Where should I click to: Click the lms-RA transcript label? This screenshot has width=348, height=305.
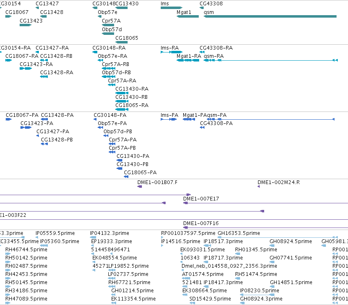tap(170, 48)
